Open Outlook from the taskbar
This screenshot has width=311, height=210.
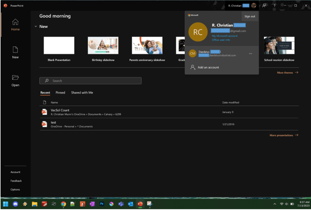coord(131,204)
